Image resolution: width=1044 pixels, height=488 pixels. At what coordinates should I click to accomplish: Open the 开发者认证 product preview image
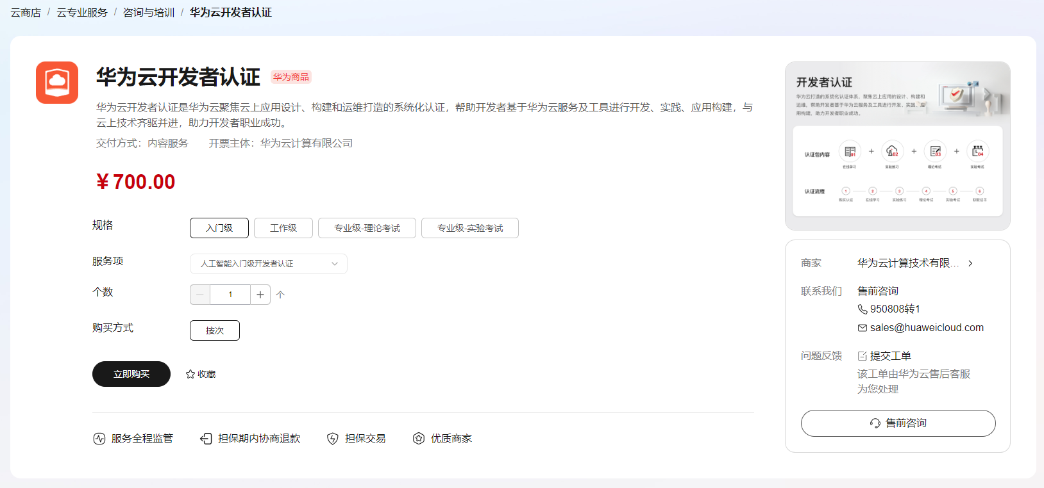[x=898, y=146]
